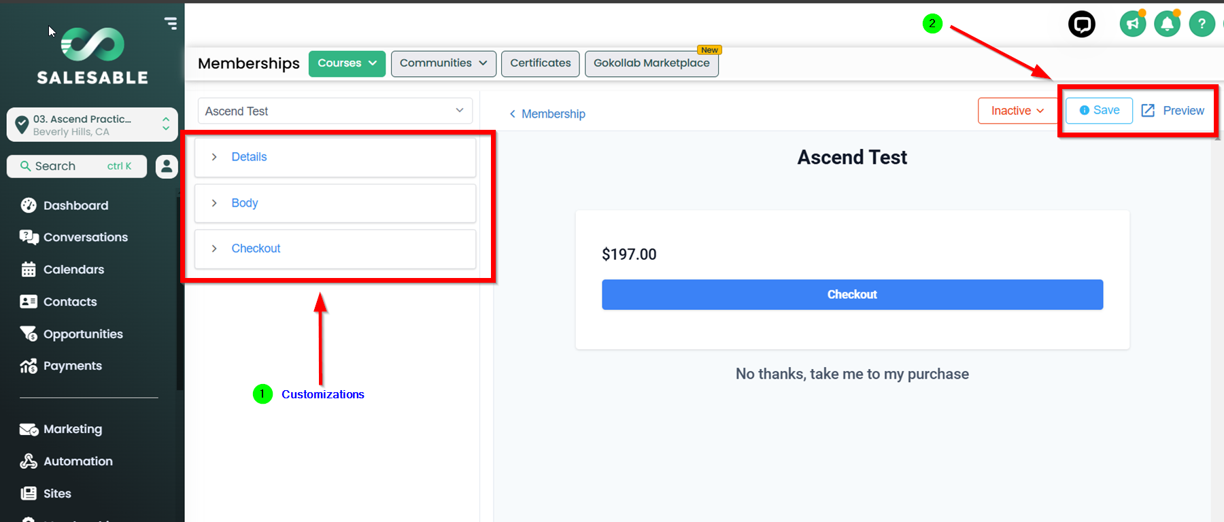This screenshot has height=522, width=1224.
Task: Click the Calendars icon
Action: pos(29,269)
